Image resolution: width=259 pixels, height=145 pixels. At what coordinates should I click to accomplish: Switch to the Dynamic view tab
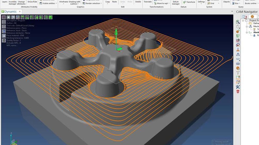click(10, 12)
